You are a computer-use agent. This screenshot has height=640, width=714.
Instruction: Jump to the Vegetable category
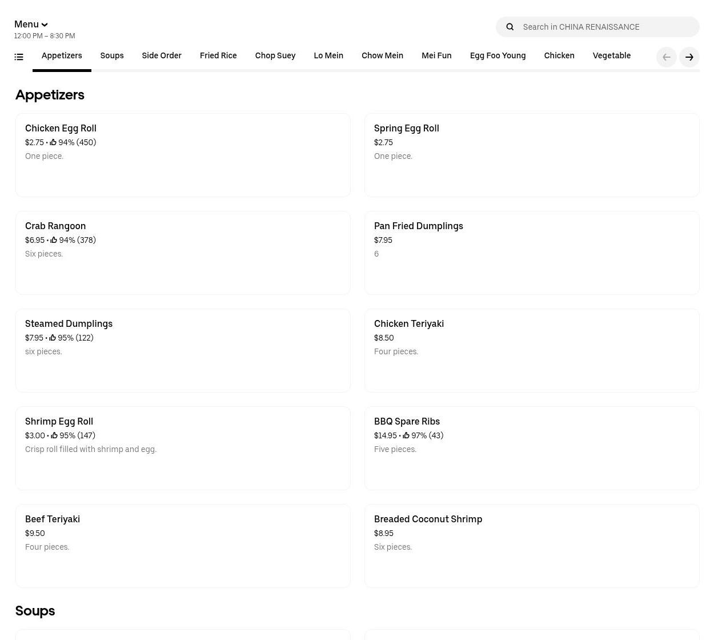[611, 55]
